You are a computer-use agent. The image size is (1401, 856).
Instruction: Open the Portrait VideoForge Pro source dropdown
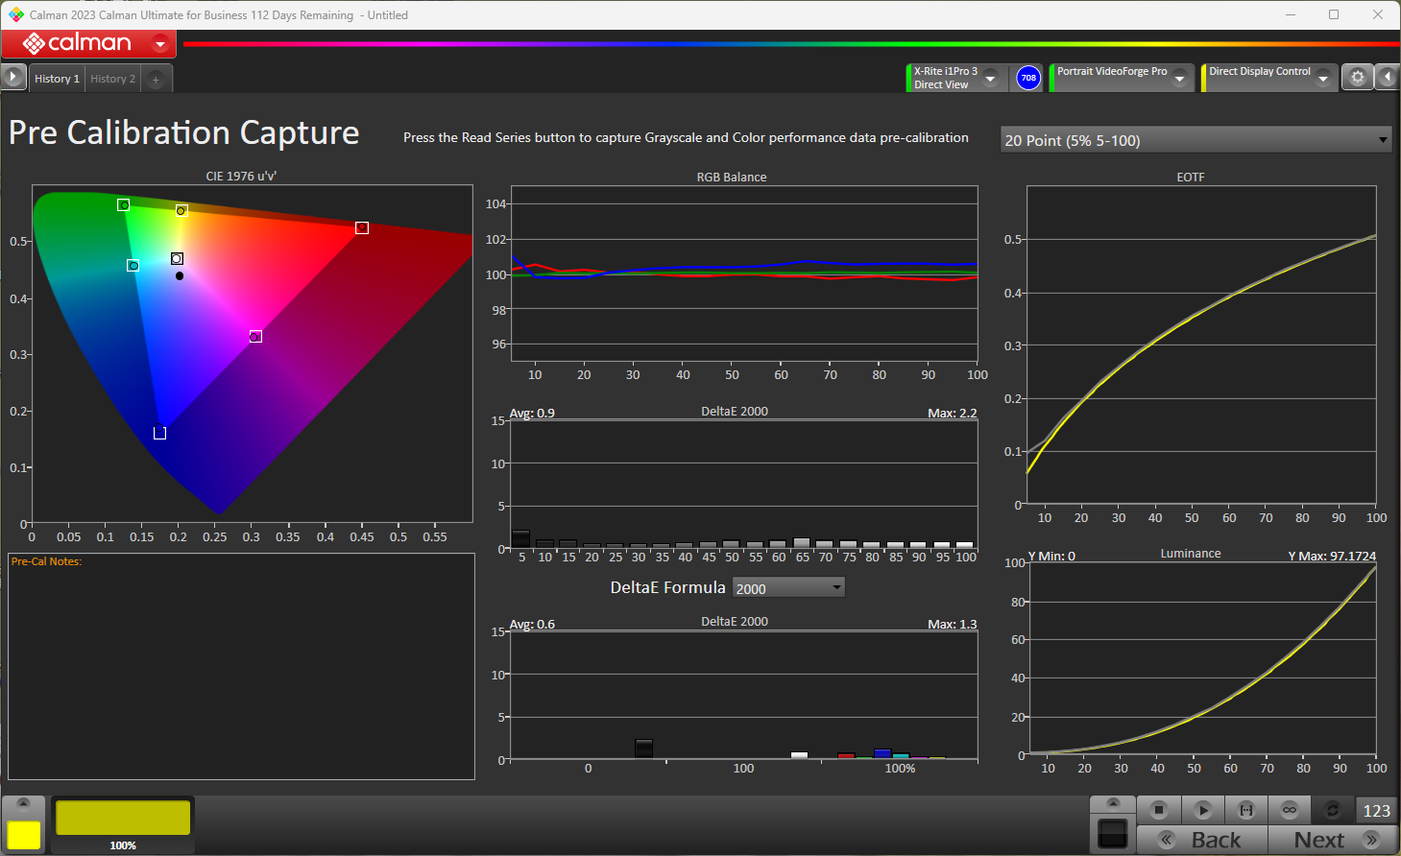pos(1180,79)
